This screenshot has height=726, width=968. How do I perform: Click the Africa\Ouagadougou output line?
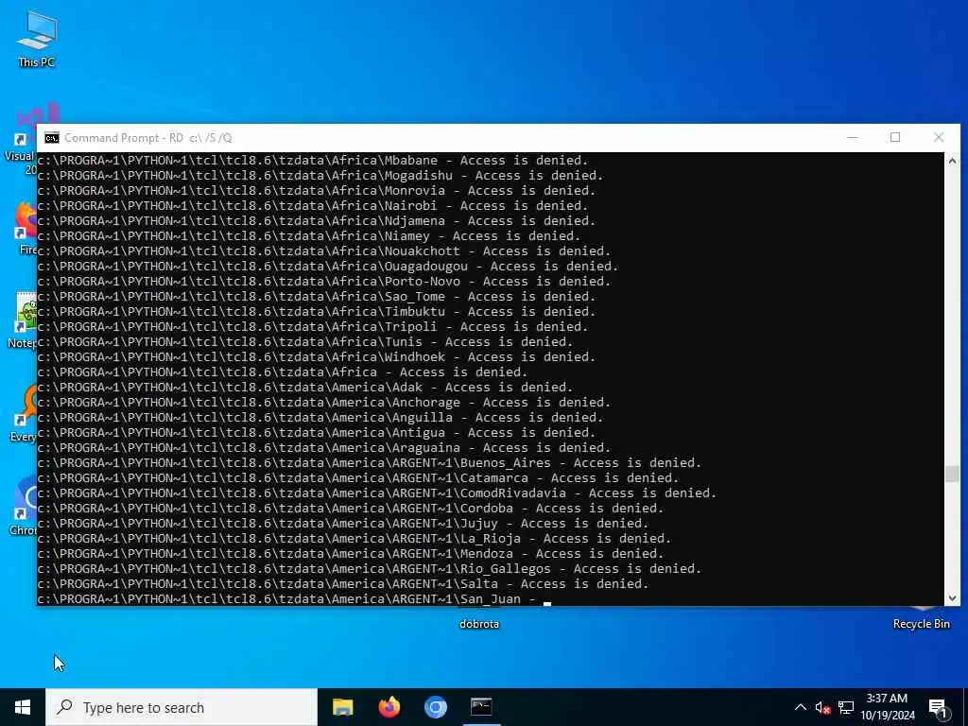coord(328,266)
